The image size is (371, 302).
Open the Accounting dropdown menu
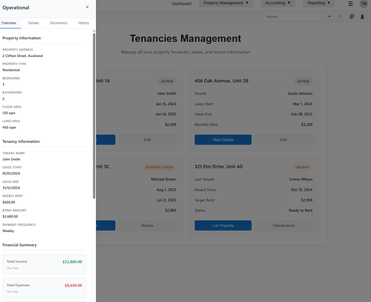coord(278,3)
